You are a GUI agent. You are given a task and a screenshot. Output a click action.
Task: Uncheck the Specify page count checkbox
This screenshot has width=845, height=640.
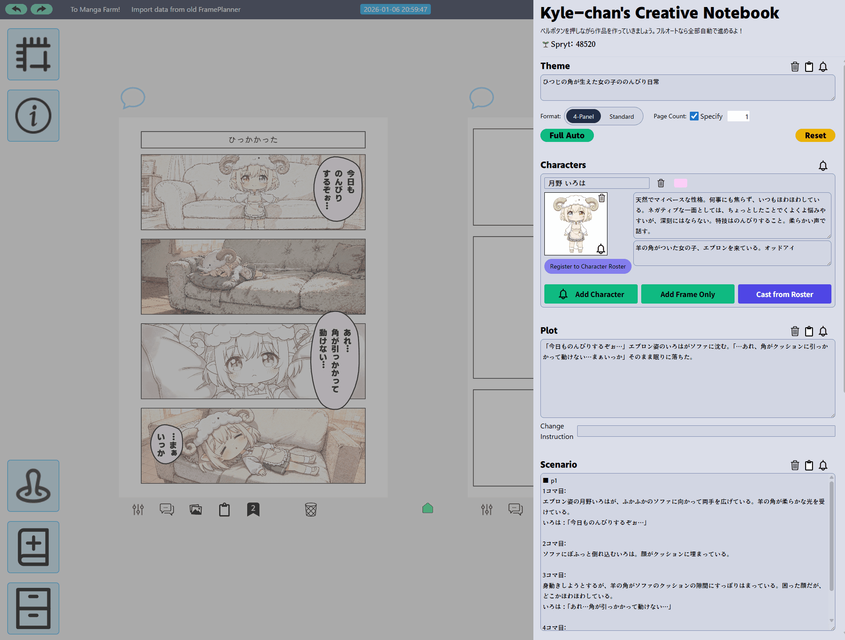tap(694, 116)
